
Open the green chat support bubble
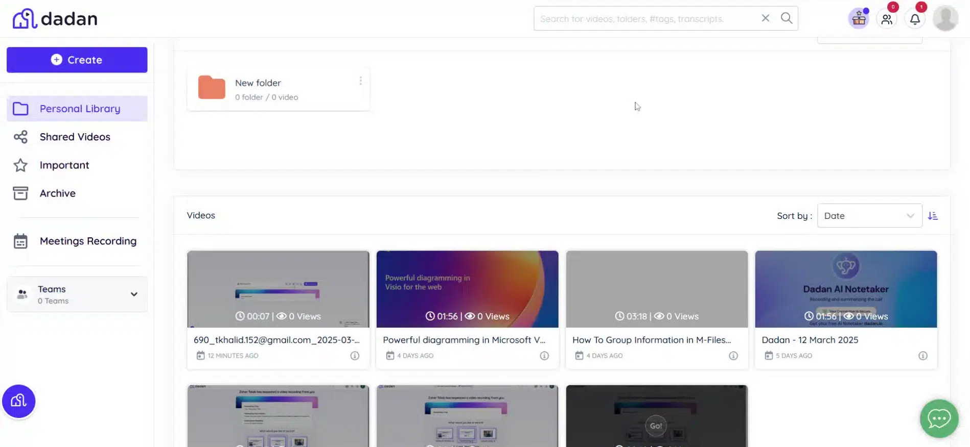(939, 419)
